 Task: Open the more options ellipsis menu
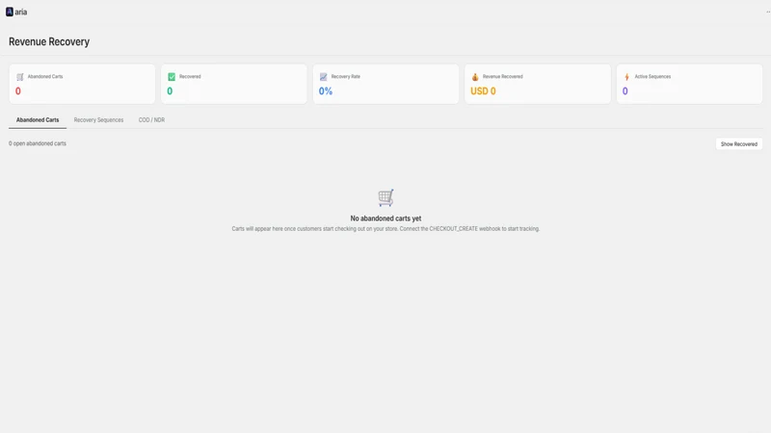pos(767,12)
